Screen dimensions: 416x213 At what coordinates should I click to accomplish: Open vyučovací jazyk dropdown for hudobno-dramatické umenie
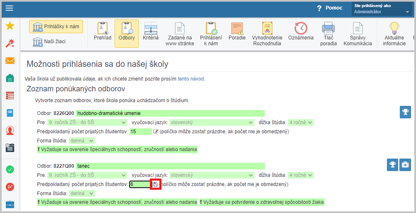211,122
